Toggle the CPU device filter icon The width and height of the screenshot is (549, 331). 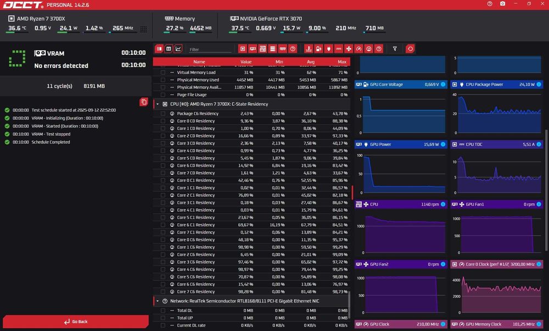[x=242, y=49]
